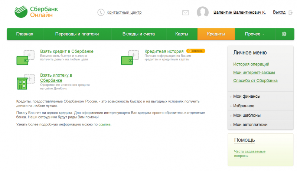Open the Кредитная история link
The image size is (297, 171).
[164, 51]
